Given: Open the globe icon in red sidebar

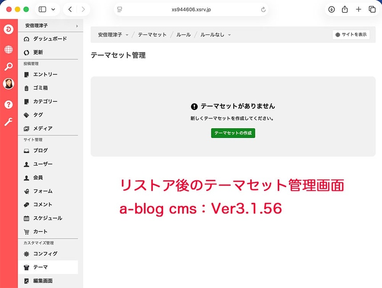Looking at the screenshot, I should click(x=8, y=49).
